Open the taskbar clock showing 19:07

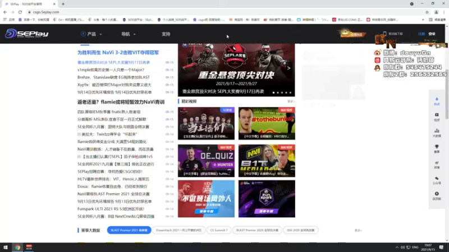[428, 247]
